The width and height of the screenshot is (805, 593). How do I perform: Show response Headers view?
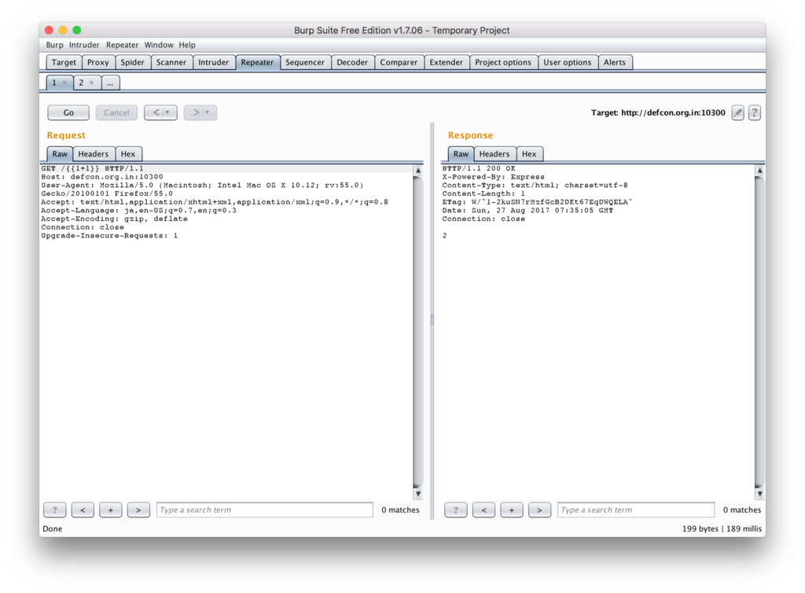pyautogui.click(x=494, y=154)
